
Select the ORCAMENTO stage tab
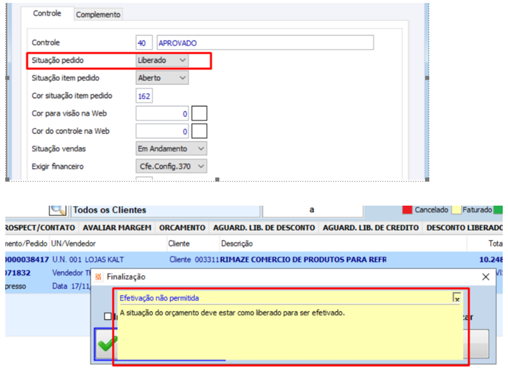pos(182,228)
